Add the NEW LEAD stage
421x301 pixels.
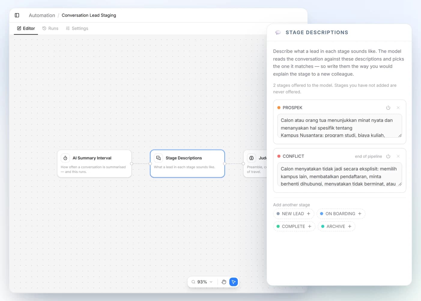293,214
